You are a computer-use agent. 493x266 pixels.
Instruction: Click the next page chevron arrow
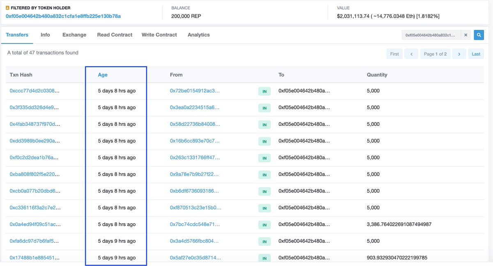459,54
